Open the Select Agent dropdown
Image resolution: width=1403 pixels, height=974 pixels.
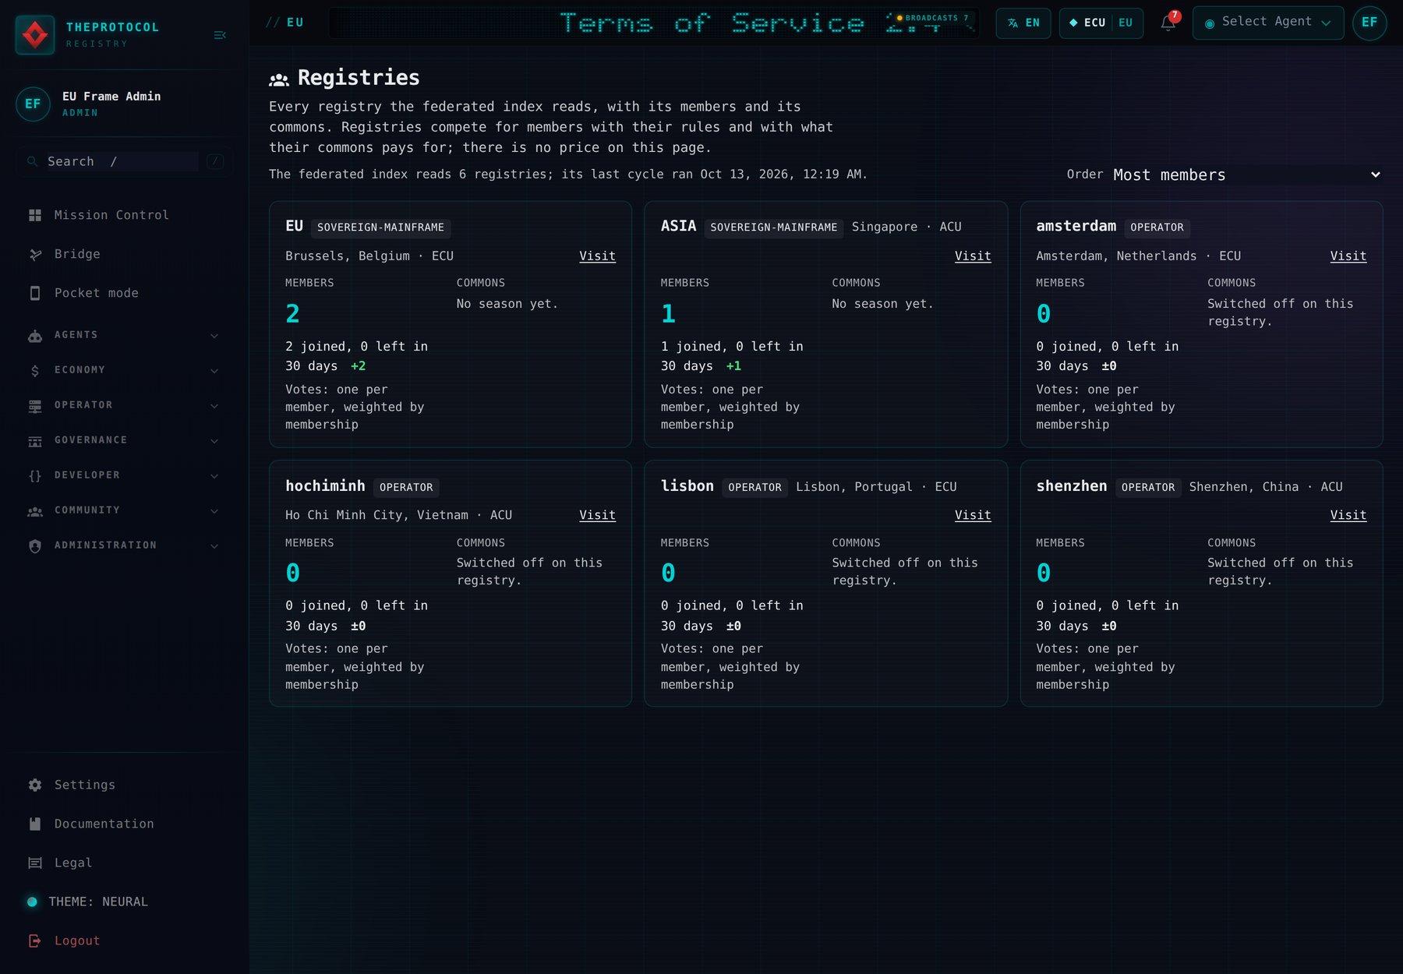coord(1268,23)
